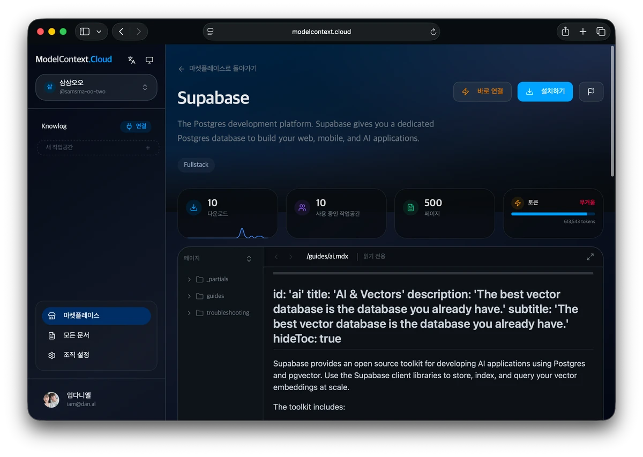Select the Knowlog workspace
This screenshot has width=643, height=457.
tap(54, 126)
